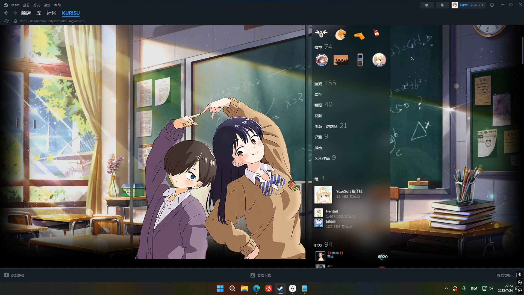
Task: Open the Windows Start button
Action: pyautogui.click(x=220, y=288)
